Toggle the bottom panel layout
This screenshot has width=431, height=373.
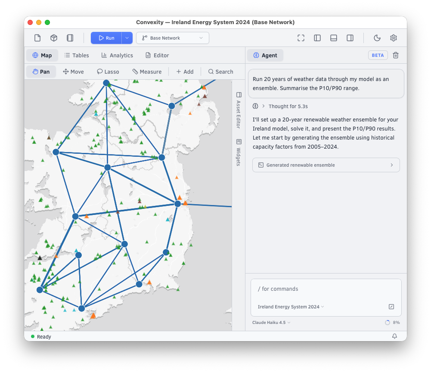pos(334,38)
